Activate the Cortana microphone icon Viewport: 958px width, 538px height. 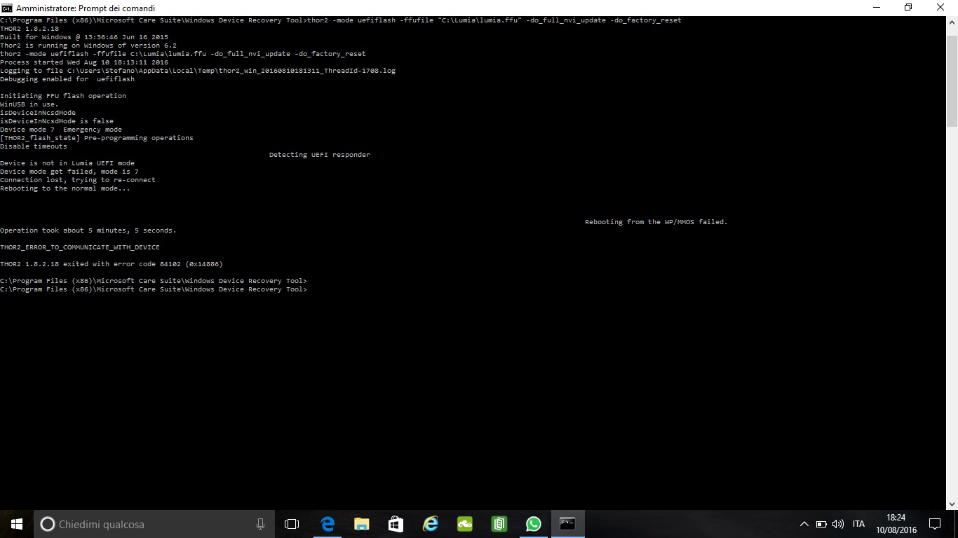[260, 524]
